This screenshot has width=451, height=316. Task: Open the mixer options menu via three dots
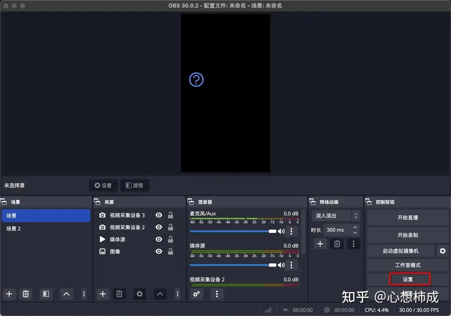click(217, 294)
